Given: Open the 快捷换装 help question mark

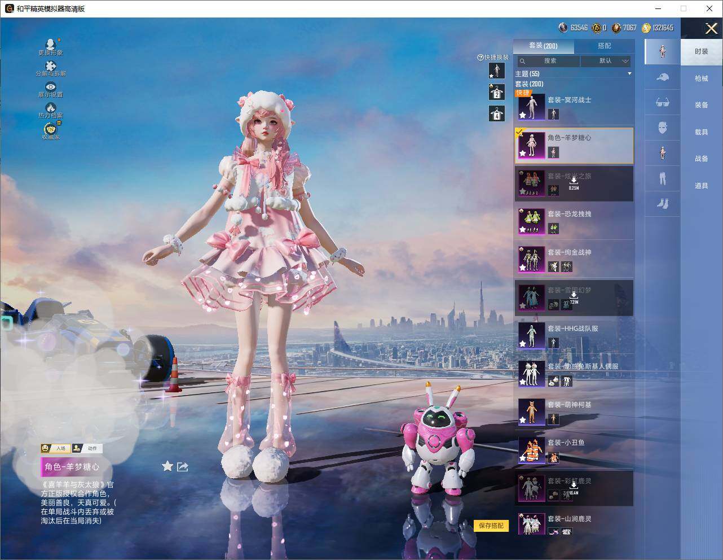Looking at the screenshot, I should click(x=480, y=58).
